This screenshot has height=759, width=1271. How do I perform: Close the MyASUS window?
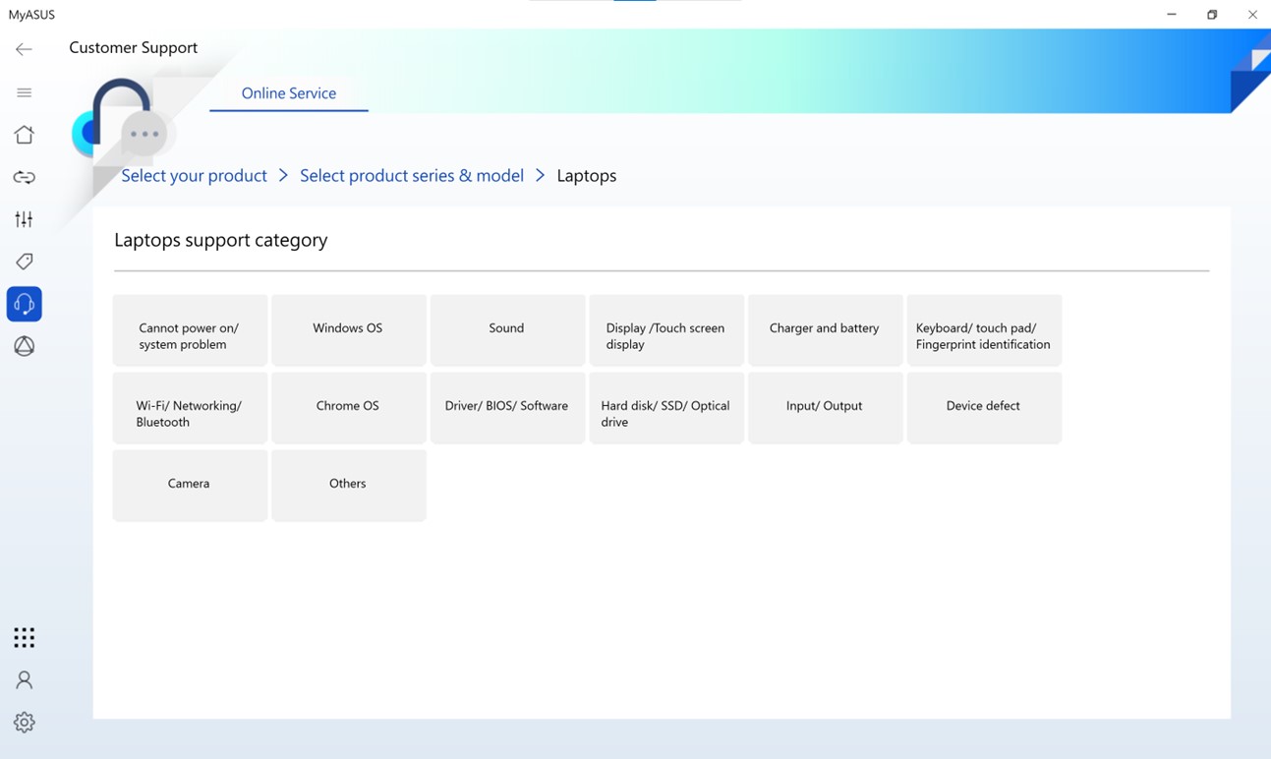pos(1252,15)
